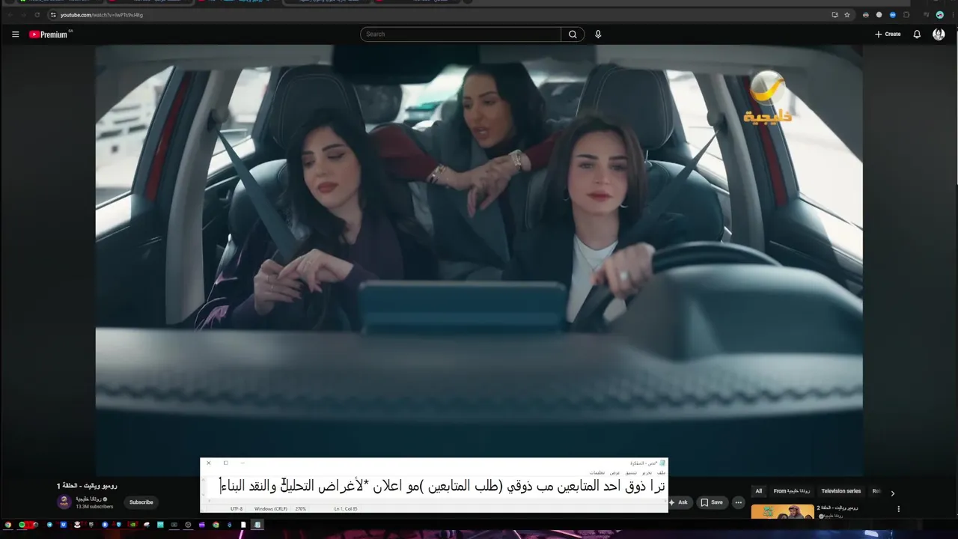Open the suggested episode 2 thumbnail
Image resolution: width=958 pixels, height=539 pixels.
click(783, 512)
